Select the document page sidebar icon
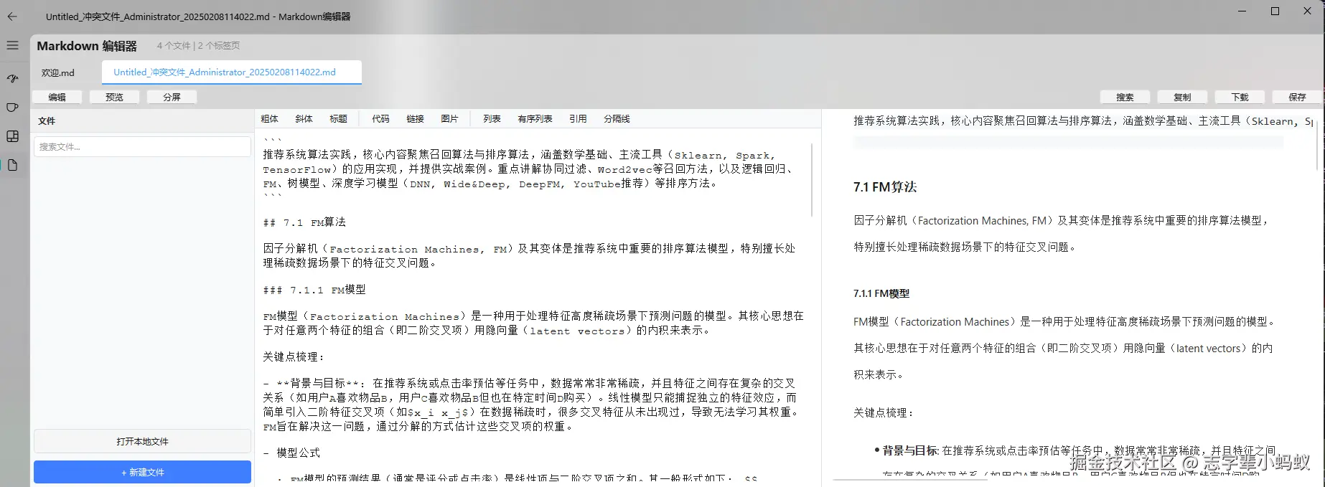 [x=12, y=165]
